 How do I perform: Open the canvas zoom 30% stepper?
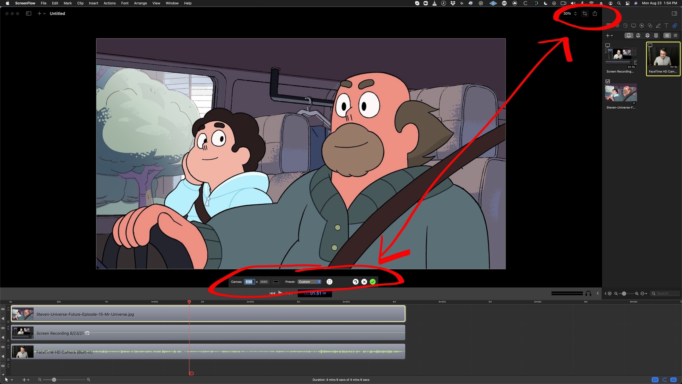pos(570,13)
